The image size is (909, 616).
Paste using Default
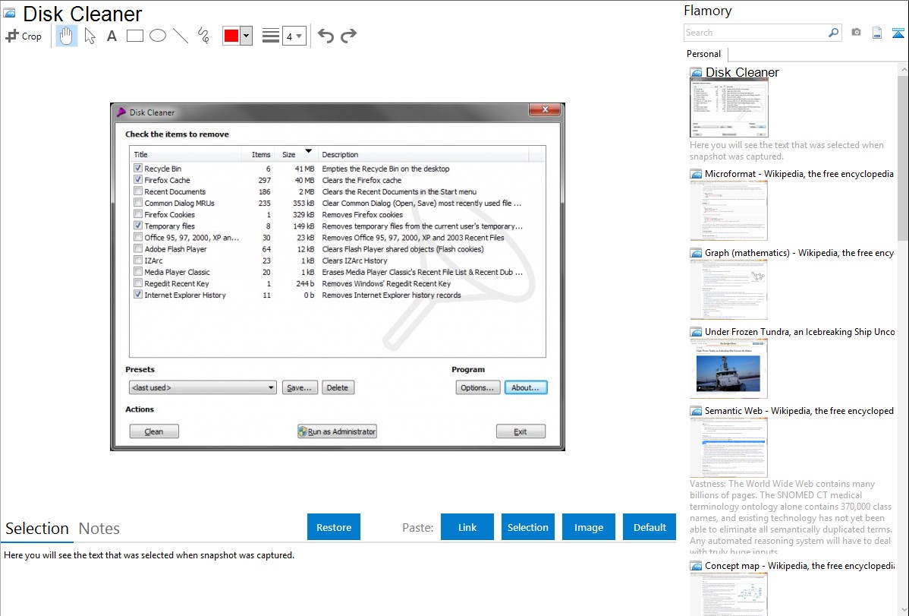[650, 527]
